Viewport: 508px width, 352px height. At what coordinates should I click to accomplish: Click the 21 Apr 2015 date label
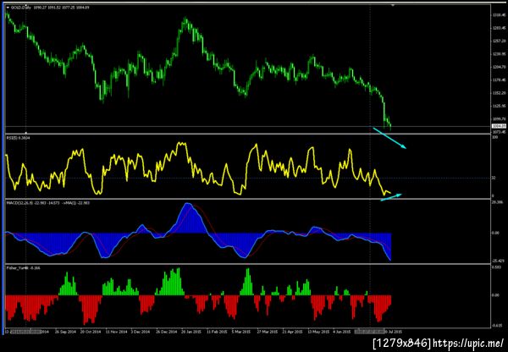click(292, 332)
